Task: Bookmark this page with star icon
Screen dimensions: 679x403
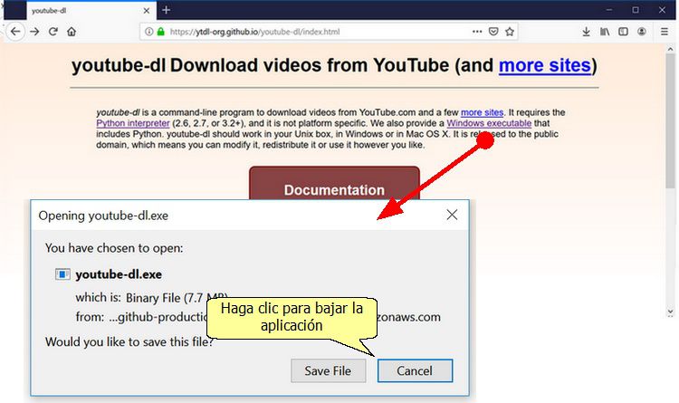Action: (x=510, y=32)
